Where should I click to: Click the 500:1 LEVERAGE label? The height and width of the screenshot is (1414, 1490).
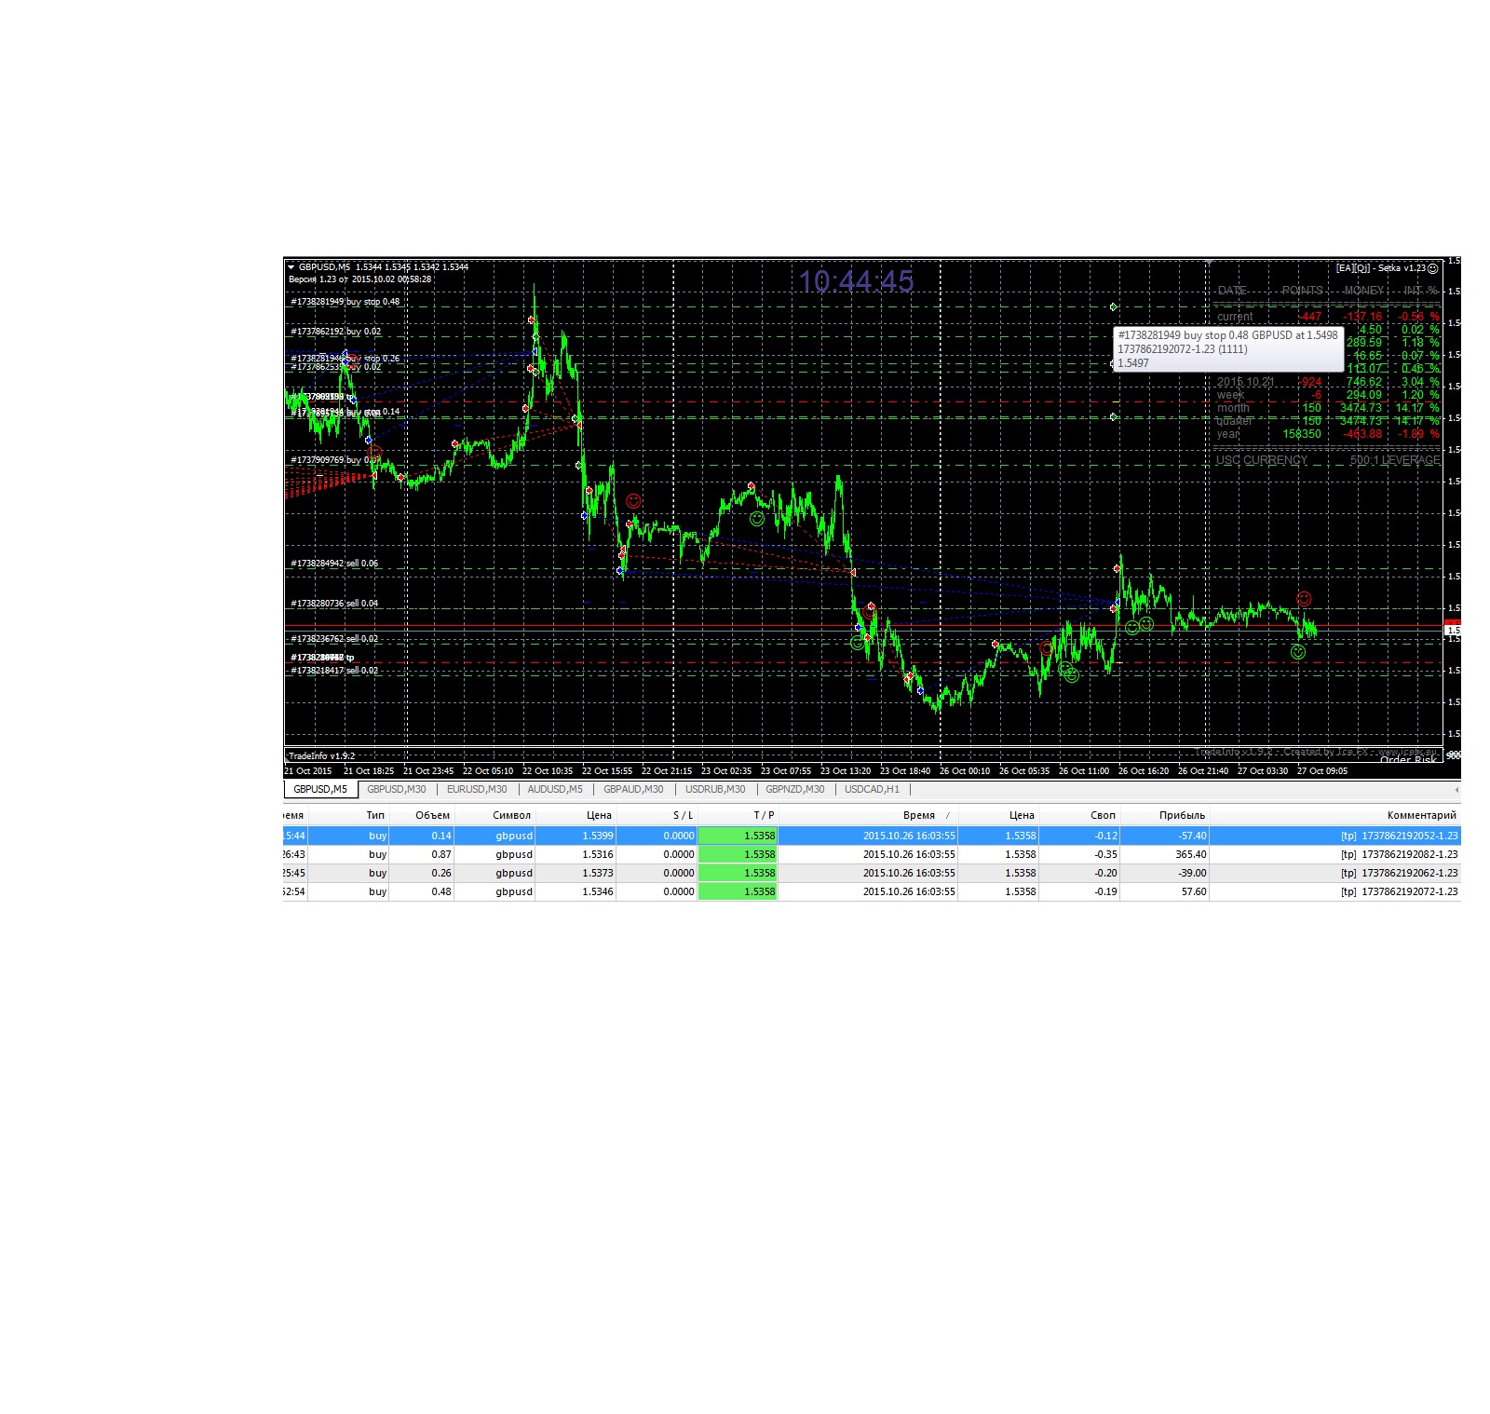pyautogui.click(x=1394, y=460)
